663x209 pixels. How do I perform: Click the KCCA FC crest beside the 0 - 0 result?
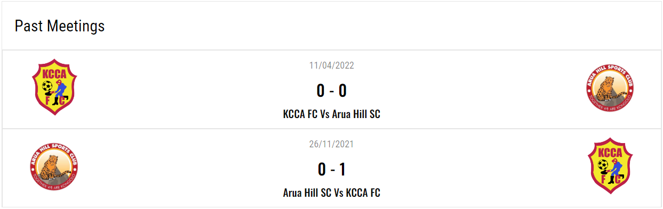click(x=54, y=87)
